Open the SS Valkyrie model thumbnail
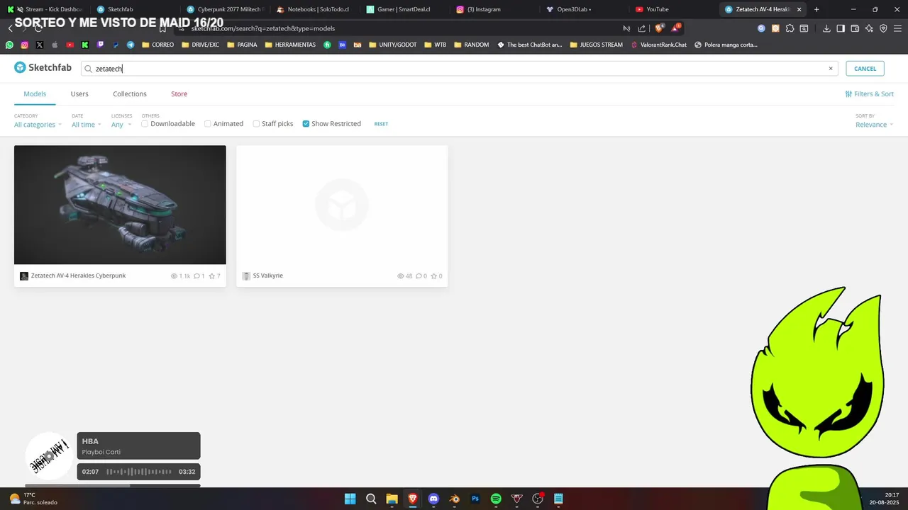This screenshot has width=908, height=510. coord(342,205)
